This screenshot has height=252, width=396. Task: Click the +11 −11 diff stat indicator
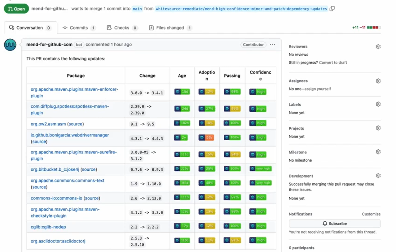(366, 28)
